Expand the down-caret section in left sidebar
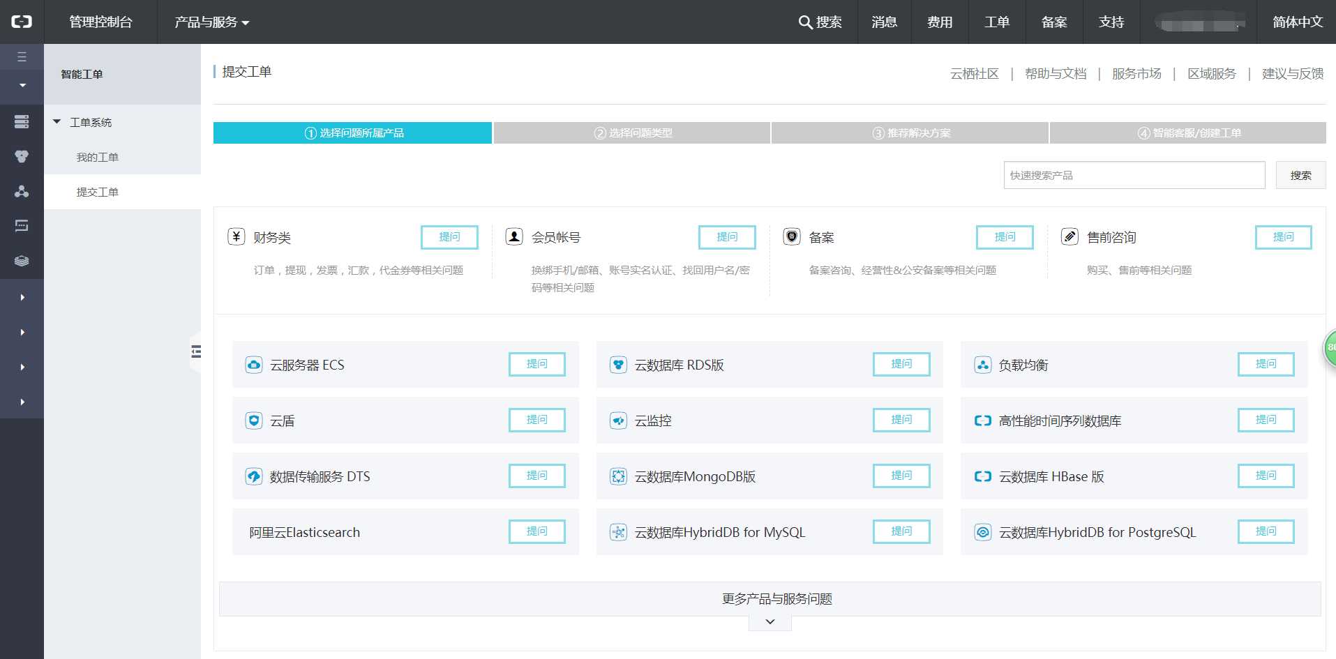The width and height of the screenshot is (1336, 659). click(x=22, y=86)
